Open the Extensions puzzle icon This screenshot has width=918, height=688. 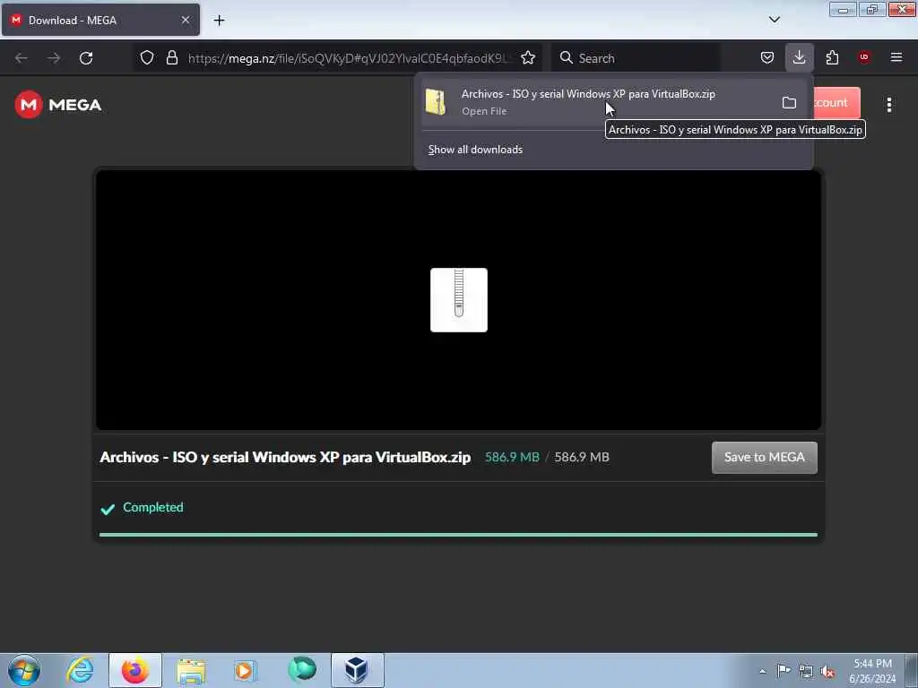click(x=832, y=57)
